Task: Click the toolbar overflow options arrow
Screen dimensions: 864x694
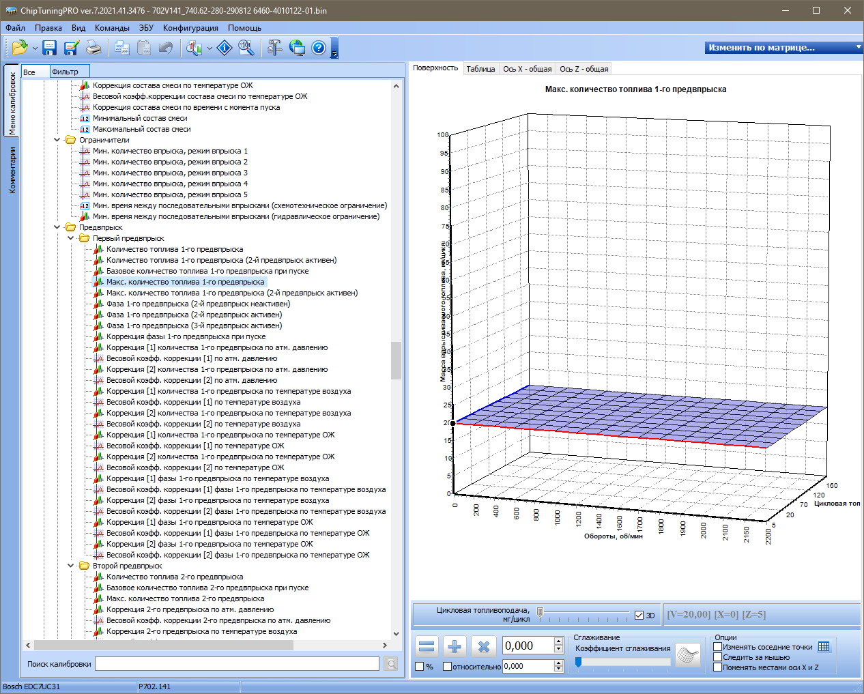Action: coord(334,54)
